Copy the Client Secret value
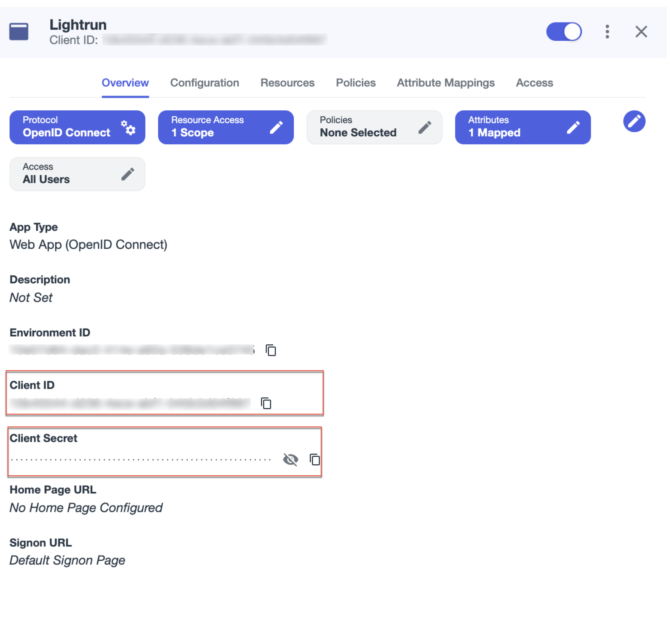The image size is (670, 641). pyautogui.click(x=315, y=460)
